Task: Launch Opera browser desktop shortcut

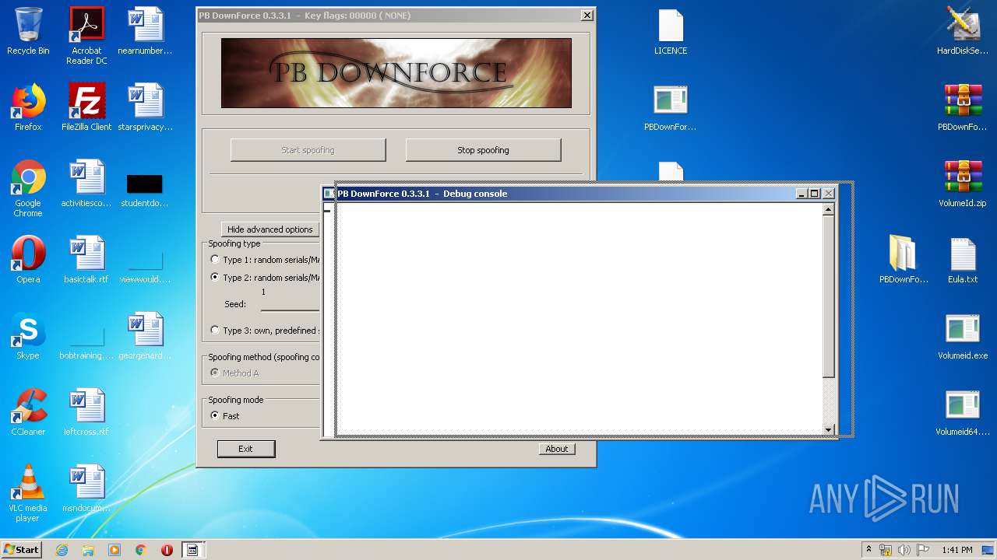Action: [x=28, y=260]
